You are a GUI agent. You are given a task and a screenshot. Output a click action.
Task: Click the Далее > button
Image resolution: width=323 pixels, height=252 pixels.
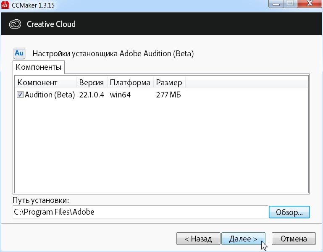[243, 239]
